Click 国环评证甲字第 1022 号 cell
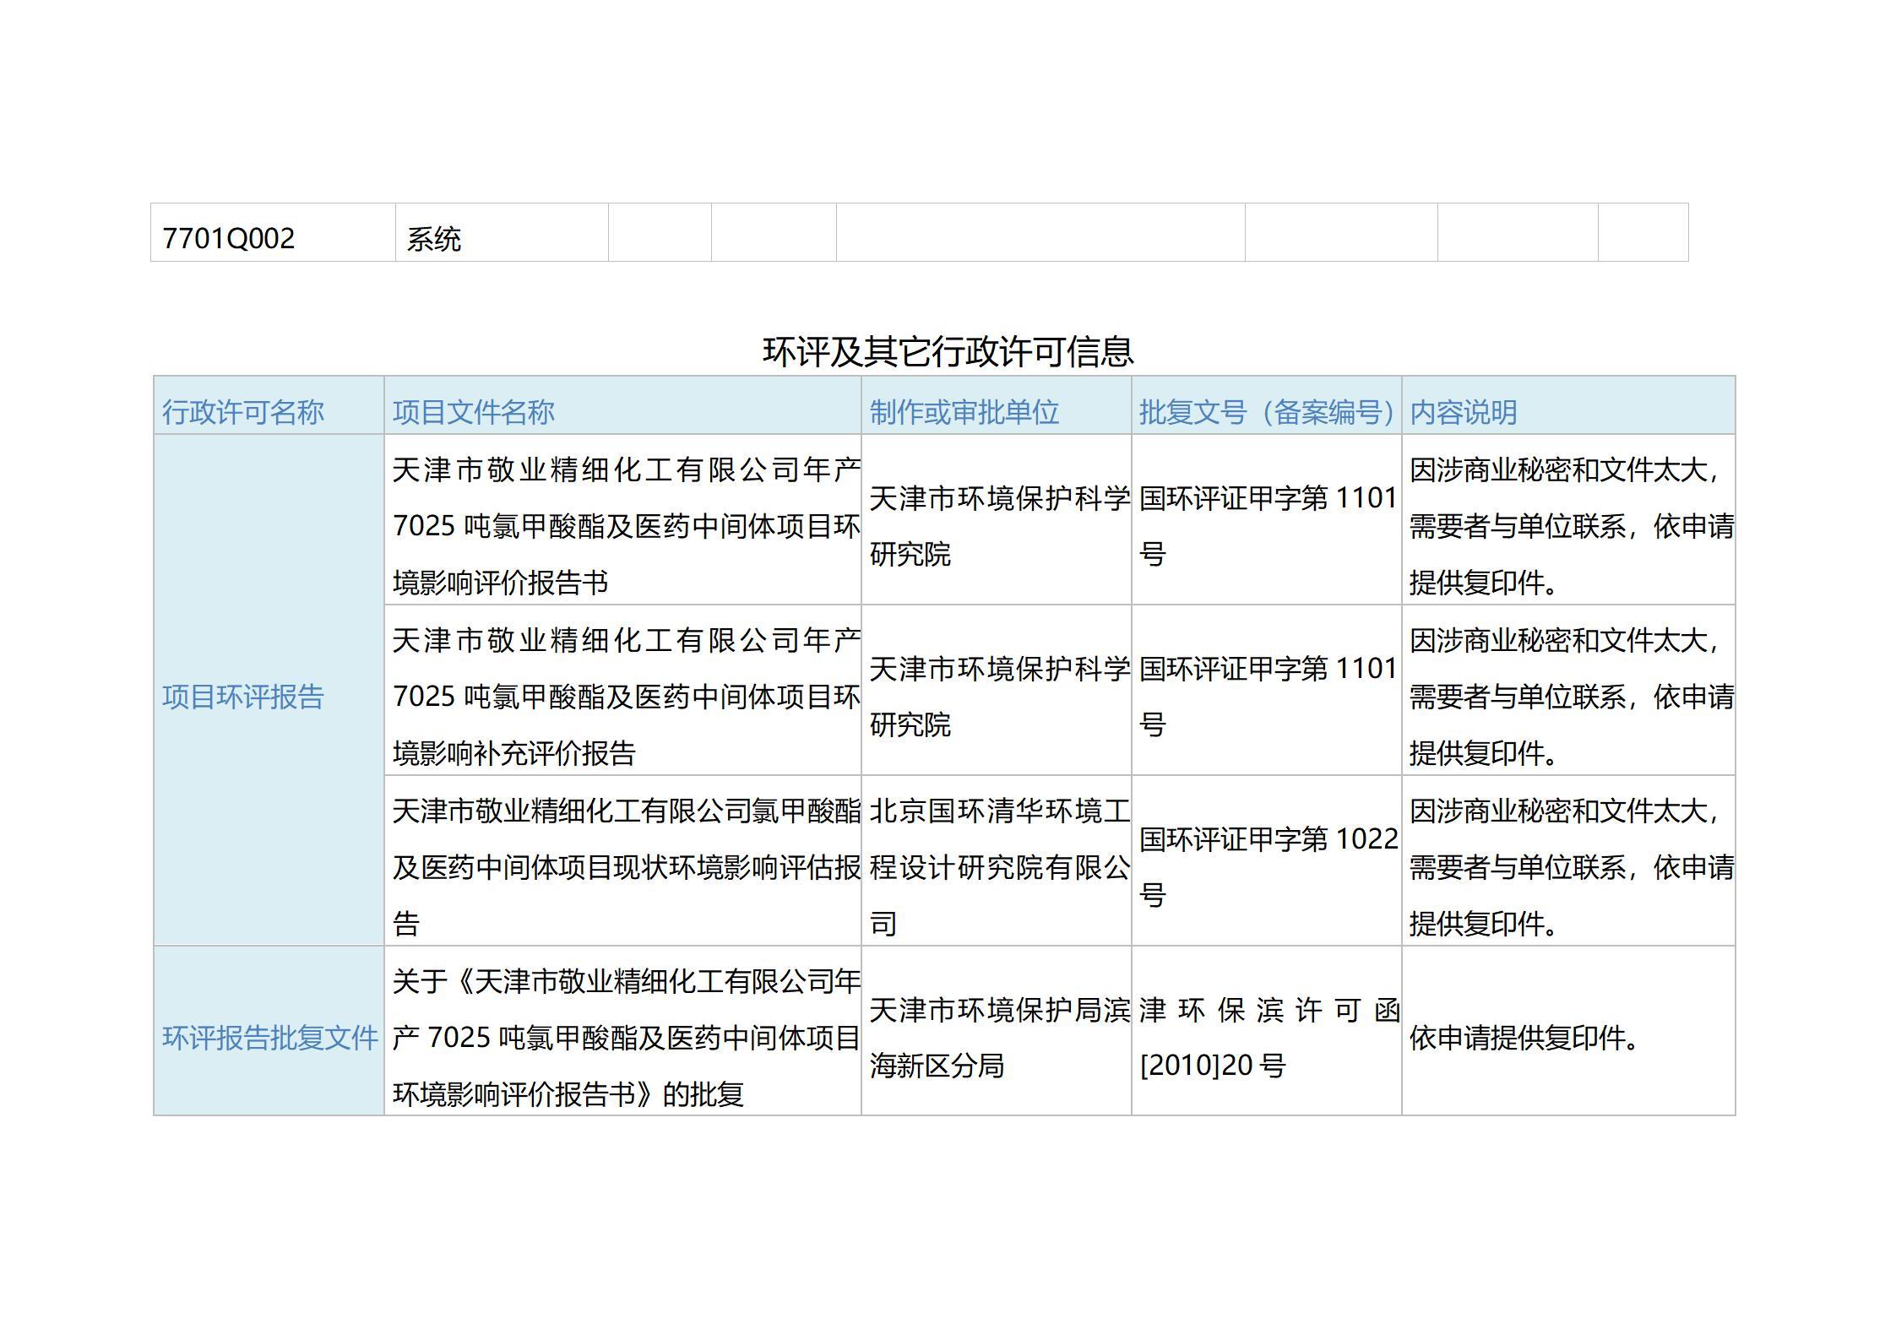The height and width of the screenshot is (1340, 1896). click(x=1269, y=867)
